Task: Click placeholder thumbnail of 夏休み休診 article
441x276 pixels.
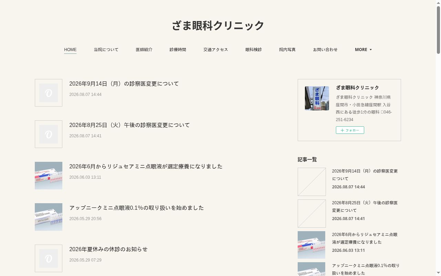Action: (49, 258)
